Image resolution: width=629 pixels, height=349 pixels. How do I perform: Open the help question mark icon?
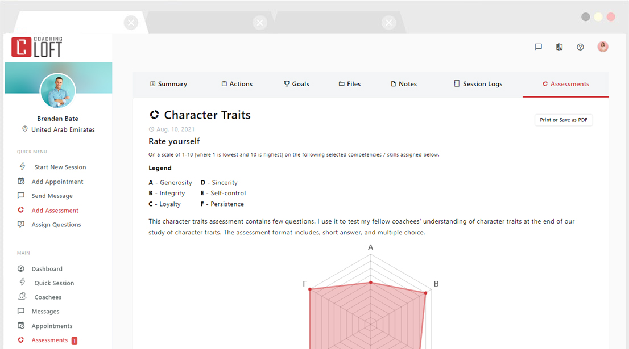(x=580, y=47)
